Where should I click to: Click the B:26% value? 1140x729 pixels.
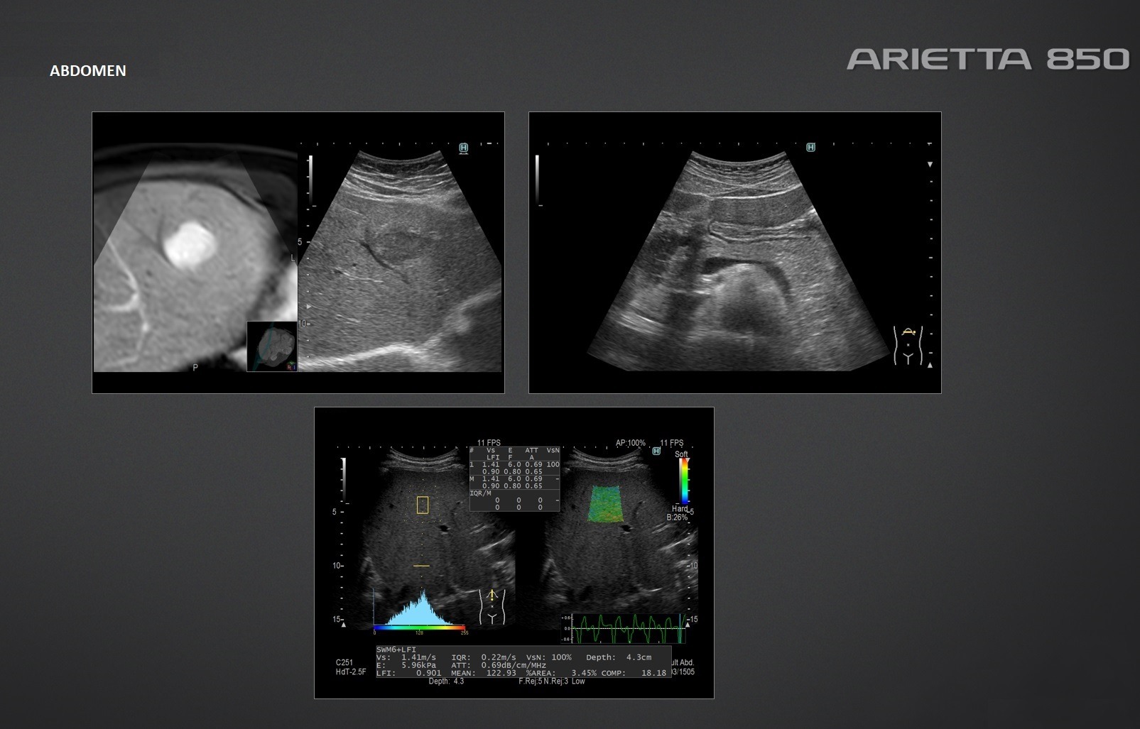[677, 517]
